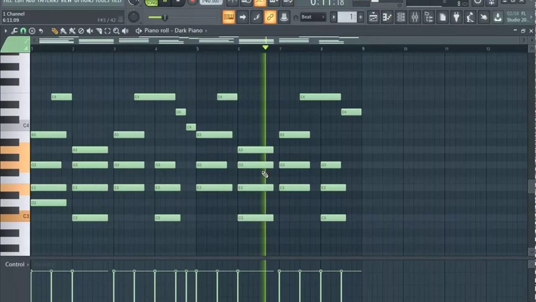The height and width of the screenshot is (302, 536).
Task: Stop playback with the stop button
Action: pos(178,2)
